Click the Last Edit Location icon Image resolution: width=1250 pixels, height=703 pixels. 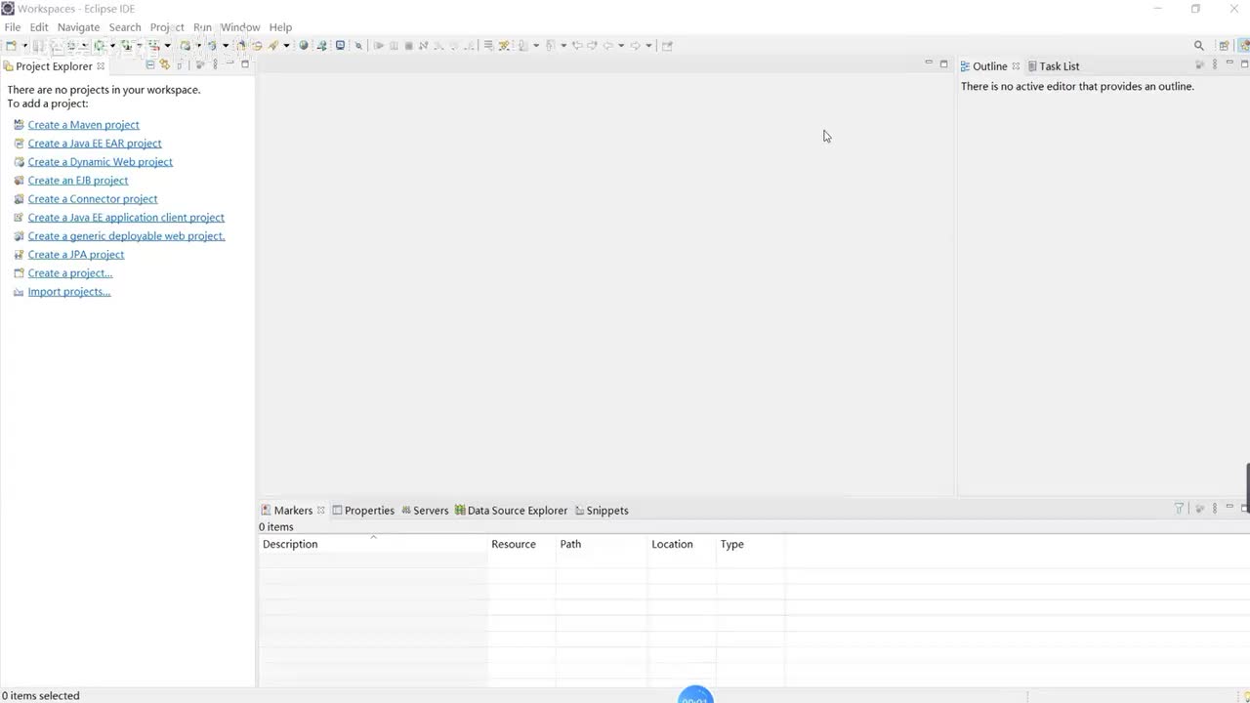coord(577,46)
